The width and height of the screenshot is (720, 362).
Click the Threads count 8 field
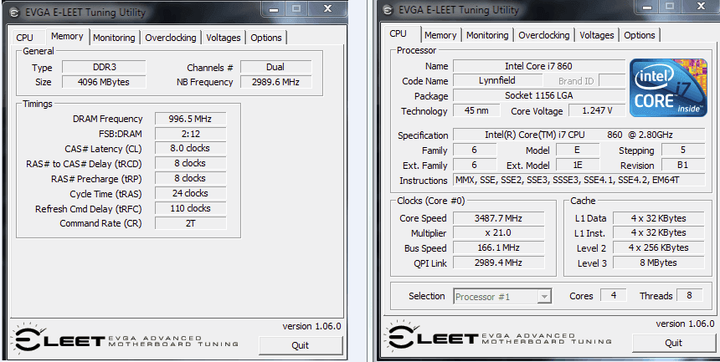coord(689,295)
